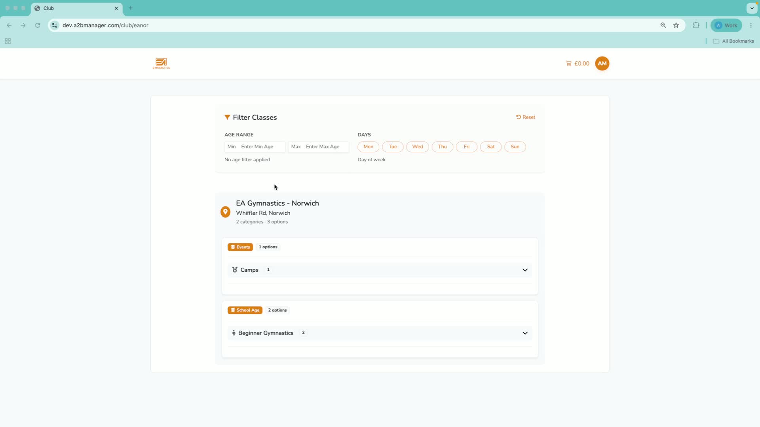Open the apps grid in bookmarks bar
760x427 pixels.
8,41
